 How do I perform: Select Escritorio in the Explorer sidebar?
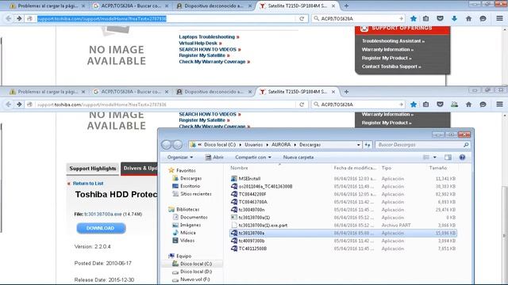pyautogui.click(x=190, y=186)
